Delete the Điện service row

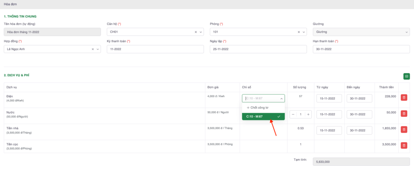click(x=403, y=98)
